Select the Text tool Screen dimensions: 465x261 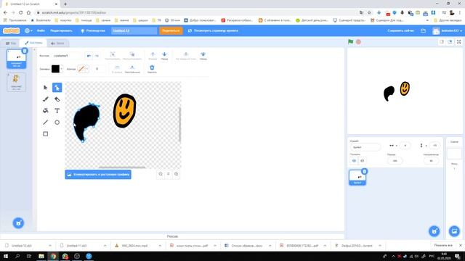coord(57,111)
